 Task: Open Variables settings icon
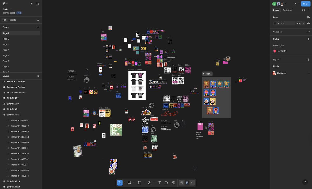coord(308,32)
